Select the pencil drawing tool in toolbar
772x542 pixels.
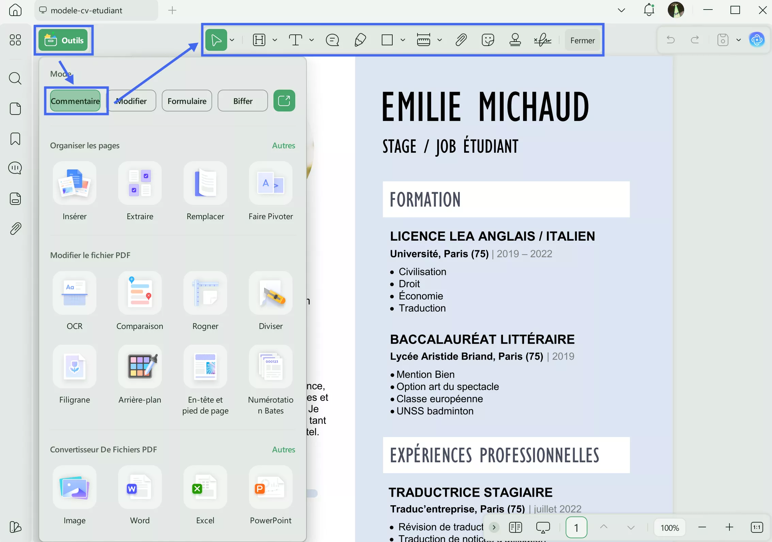[x=360, y=40]
